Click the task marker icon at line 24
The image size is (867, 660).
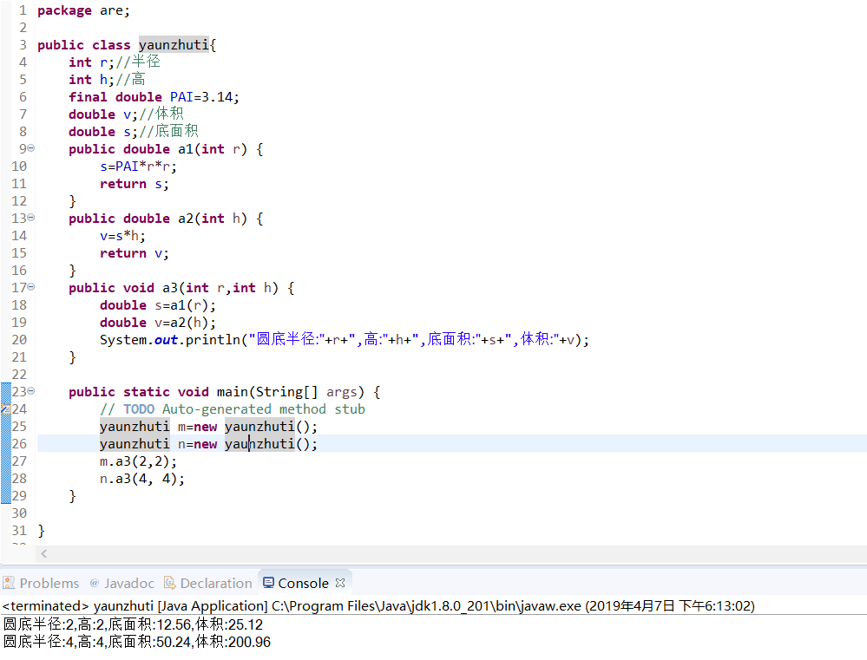point(5,409)
